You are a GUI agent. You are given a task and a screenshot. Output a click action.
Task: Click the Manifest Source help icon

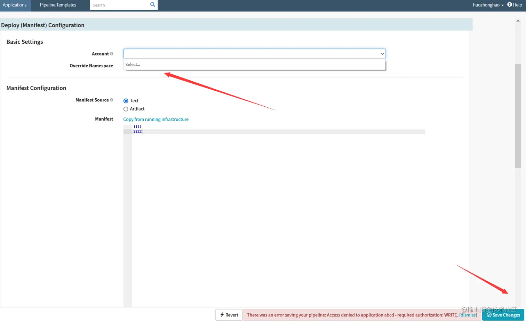click(111, 100)
